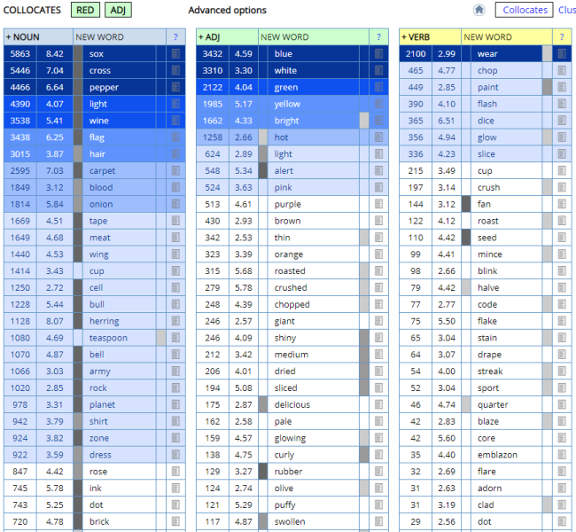Click the gray swatch right of 'teaspoon'
This screenshot has width=576, height=532.
(x=161, y=338)
